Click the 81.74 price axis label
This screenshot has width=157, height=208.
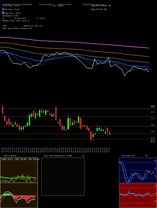click(x=153, y=112)
